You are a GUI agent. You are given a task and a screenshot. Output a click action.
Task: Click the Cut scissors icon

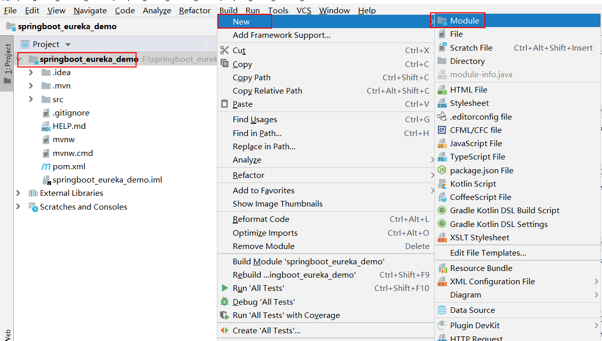225,50
